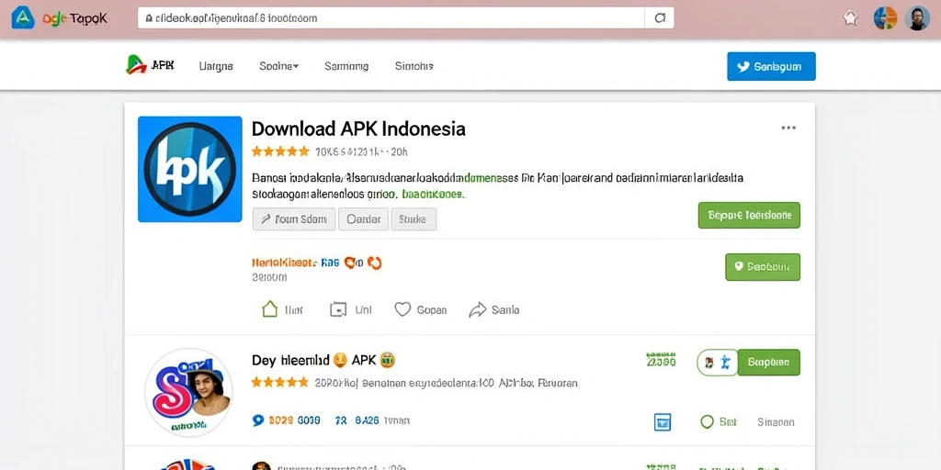
Task: Click the five-star rating of Download APK Indonesia
Action: coord(280,151)
